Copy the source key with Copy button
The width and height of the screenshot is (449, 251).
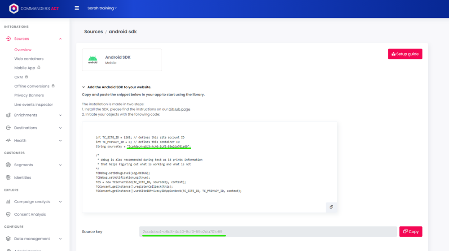pos(410,232)
